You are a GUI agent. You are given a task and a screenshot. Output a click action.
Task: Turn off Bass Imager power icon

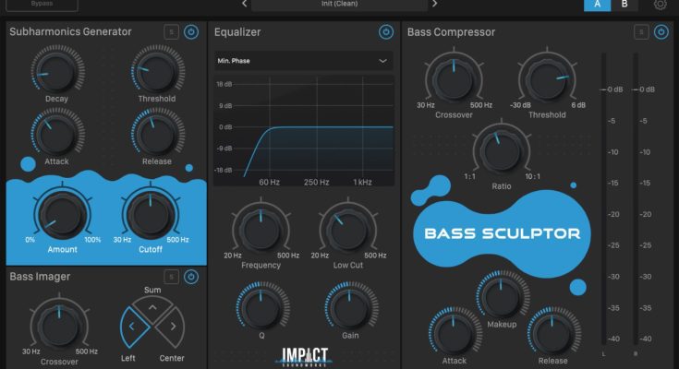tap(191, 276)
